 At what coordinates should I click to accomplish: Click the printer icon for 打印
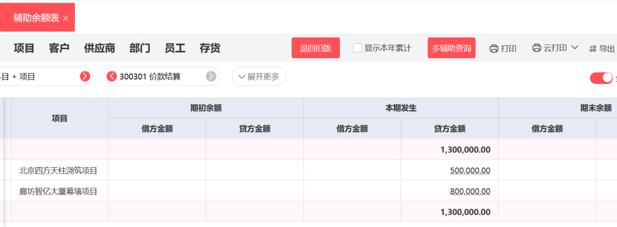[x=494, y=48]
